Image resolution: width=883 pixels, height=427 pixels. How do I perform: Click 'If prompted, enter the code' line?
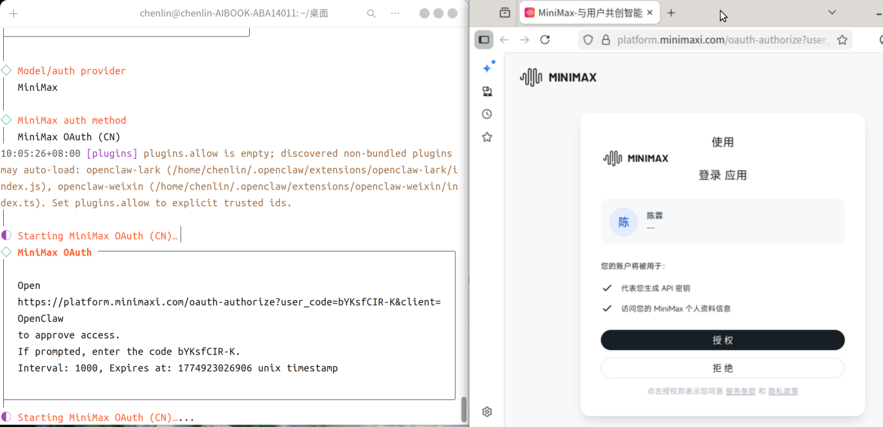click(x=129, y=351)
